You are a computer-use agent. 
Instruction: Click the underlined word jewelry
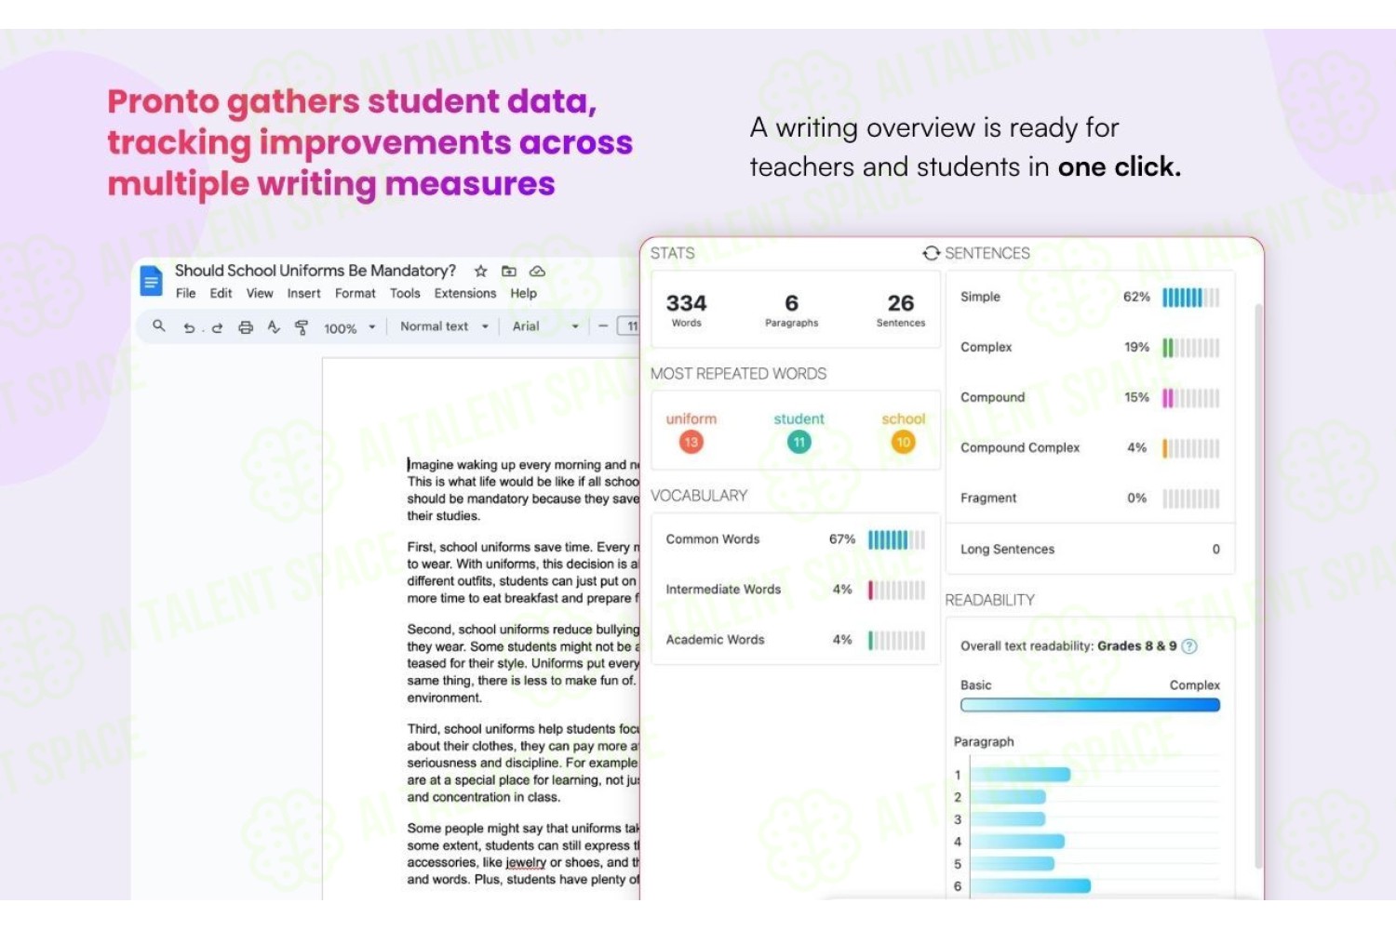click(526, 863)
